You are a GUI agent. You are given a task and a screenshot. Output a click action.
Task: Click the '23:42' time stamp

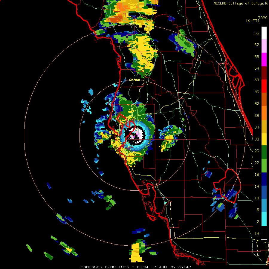point(184,267)
